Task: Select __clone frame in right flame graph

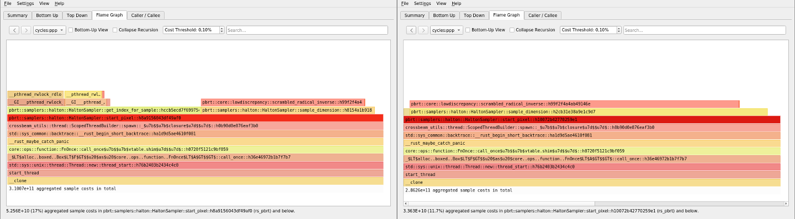Action: (592, 183)
